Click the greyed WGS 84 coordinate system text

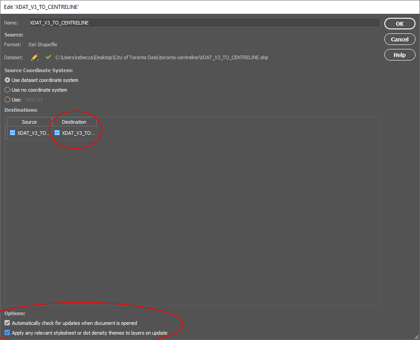pyautogui.click(x=34, y=100)
